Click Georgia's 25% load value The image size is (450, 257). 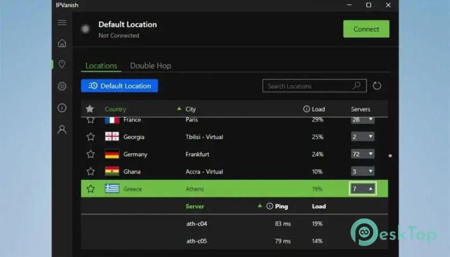(x=318, y=137)
